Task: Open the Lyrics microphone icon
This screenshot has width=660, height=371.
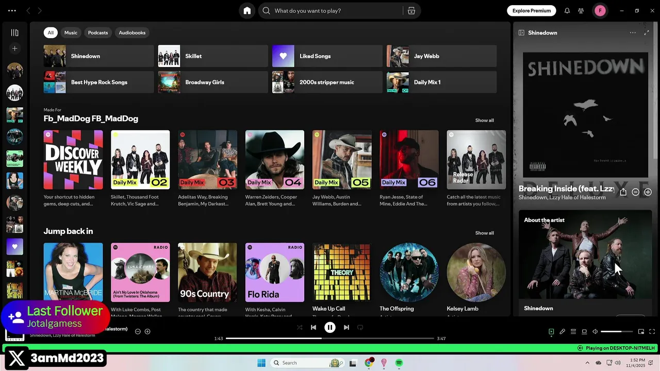Action: click(x=562, y=332)
